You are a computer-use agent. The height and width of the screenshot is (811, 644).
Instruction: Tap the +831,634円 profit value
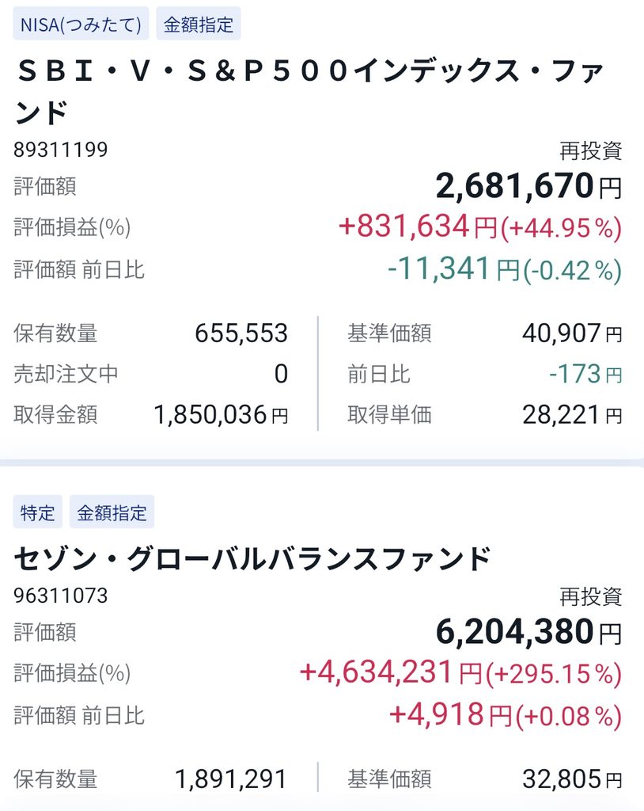pyautogui.click(x=418, y=227)
